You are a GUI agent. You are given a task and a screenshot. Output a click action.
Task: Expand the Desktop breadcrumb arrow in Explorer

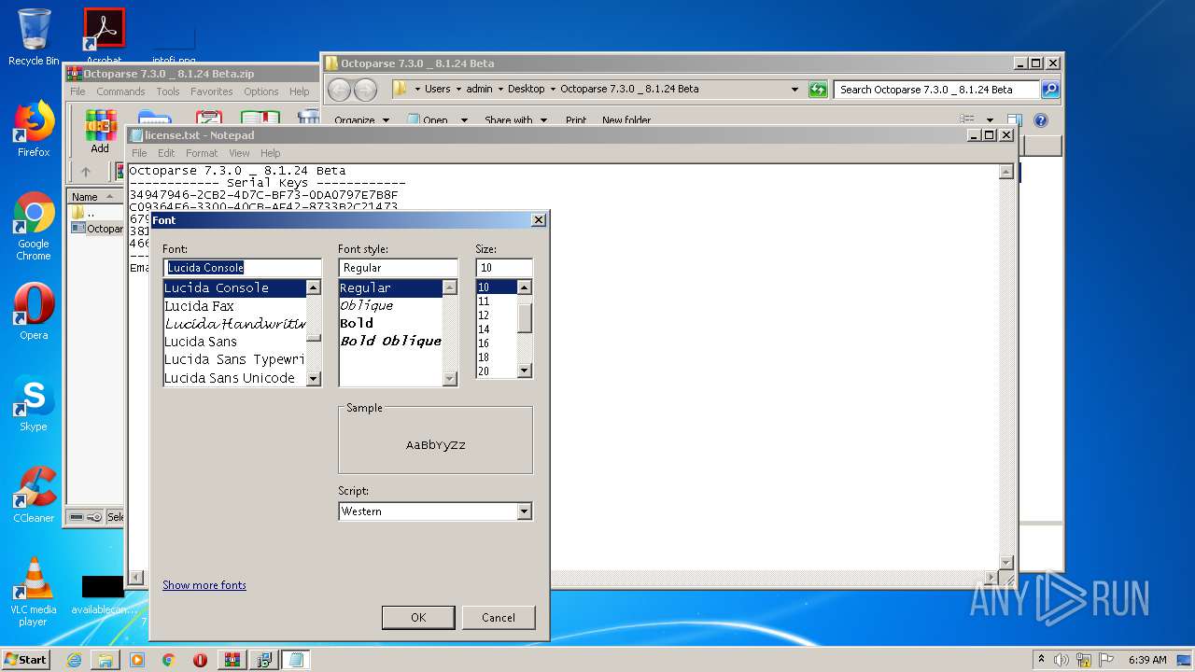552,90
